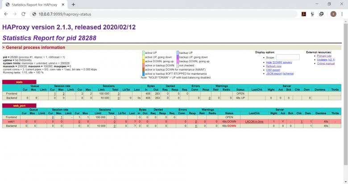The height and width of the screenshot is (184, 348).
Task: Click the address bar URL
Action: pos(65,14)
